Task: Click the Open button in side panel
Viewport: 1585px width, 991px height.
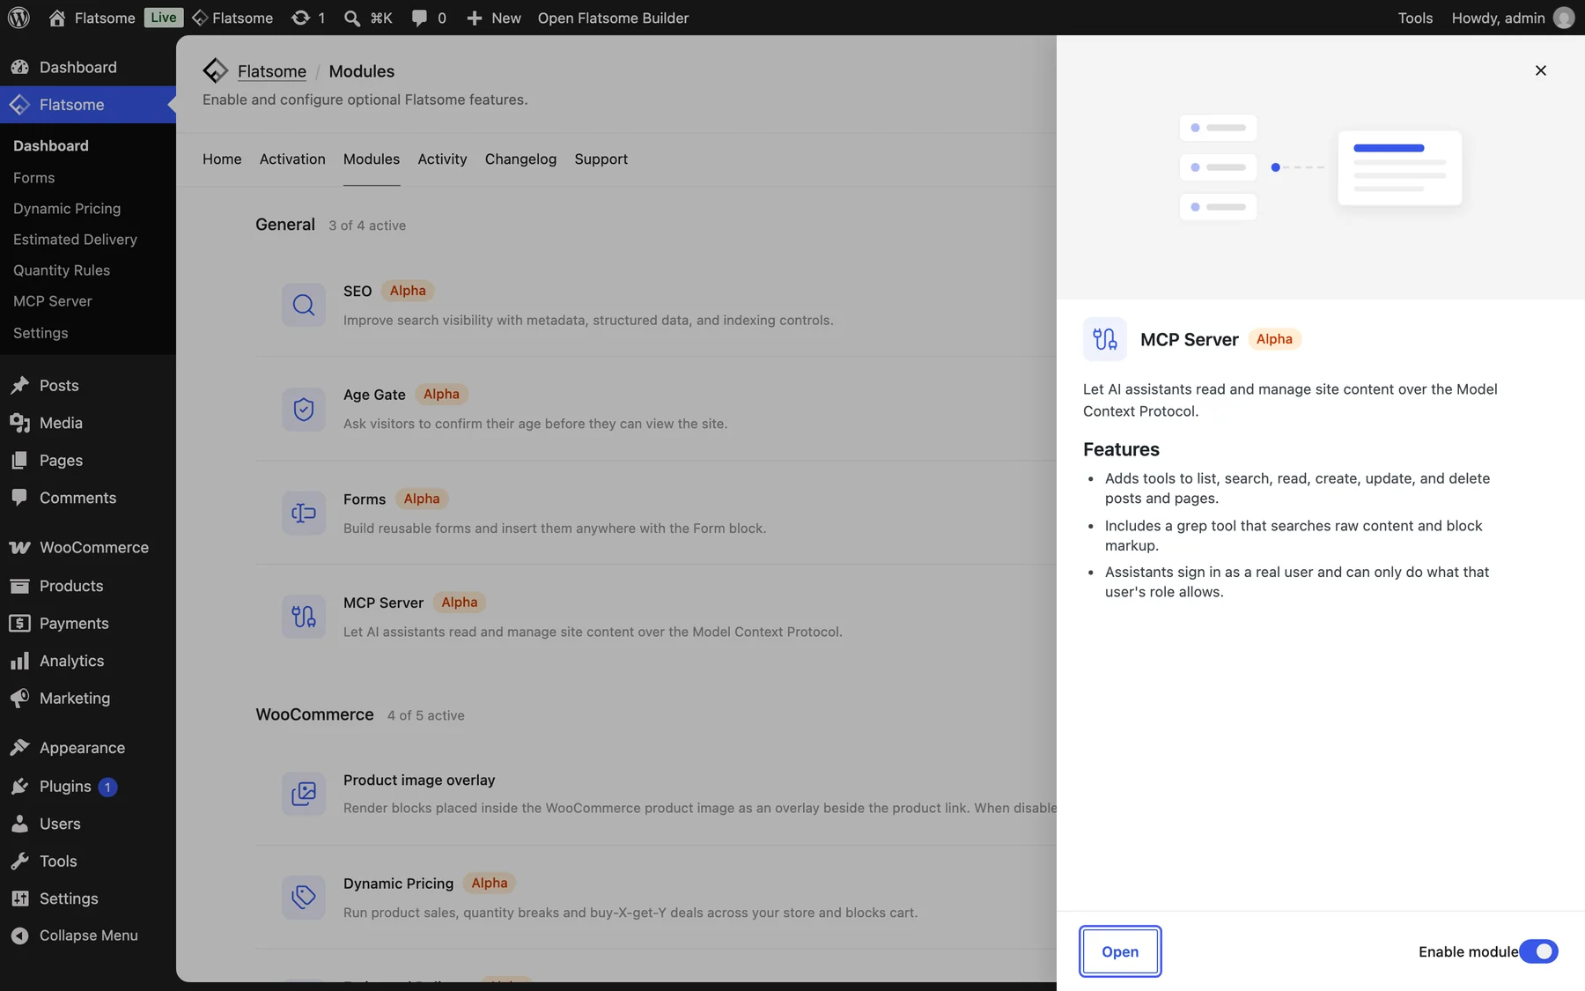Action: 1120,951
